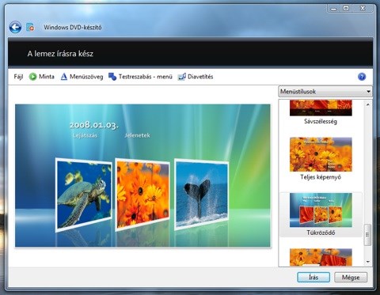
Task: Click the Írás button to burn
Action: pyautogui.click(x=313, y=278)
